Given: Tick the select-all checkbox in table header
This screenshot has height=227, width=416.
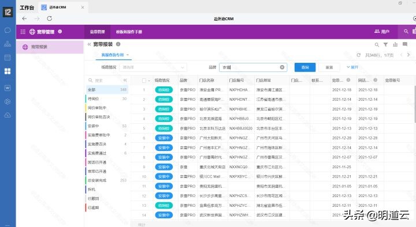Looking at the screenshot, I should pos(144,81).
